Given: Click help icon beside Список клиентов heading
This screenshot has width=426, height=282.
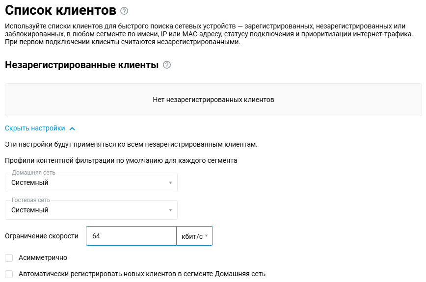Looking at the screenshot, I should pyautogui.click(x=124, y=11).
